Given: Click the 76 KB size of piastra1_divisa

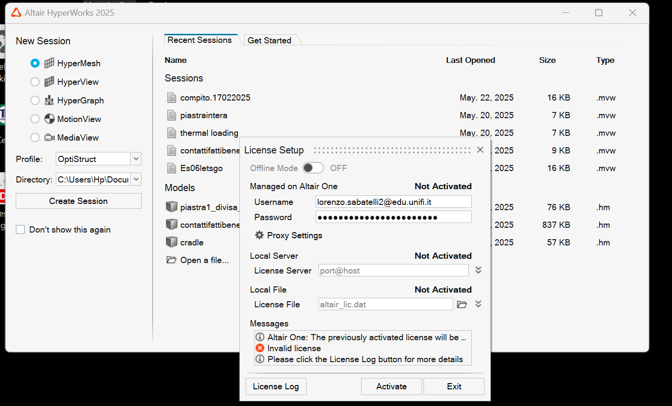Looking at the screenshot, I should coord(558,207).
